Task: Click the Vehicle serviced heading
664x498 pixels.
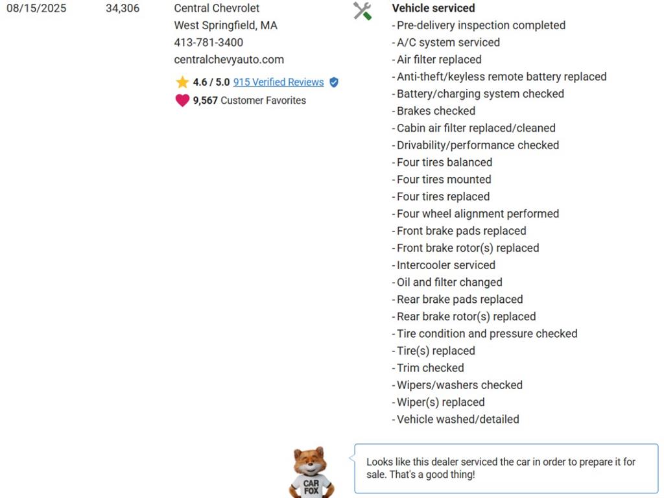Action: 433,8
